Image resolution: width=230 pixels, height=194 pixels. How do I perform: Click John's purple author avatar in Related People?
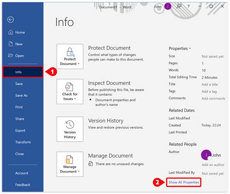[x=206, y=155]
